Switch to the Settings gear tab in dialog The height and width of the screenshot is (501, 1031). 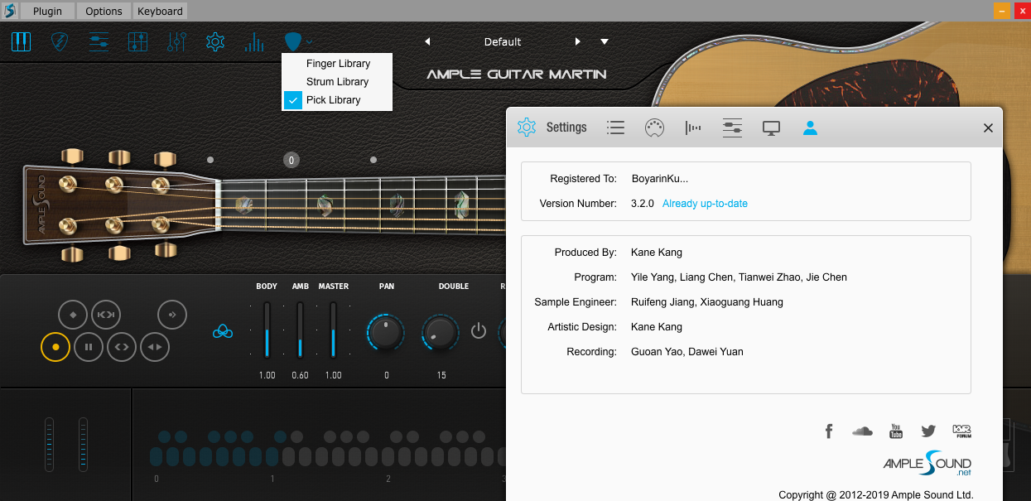click(527, 128)
